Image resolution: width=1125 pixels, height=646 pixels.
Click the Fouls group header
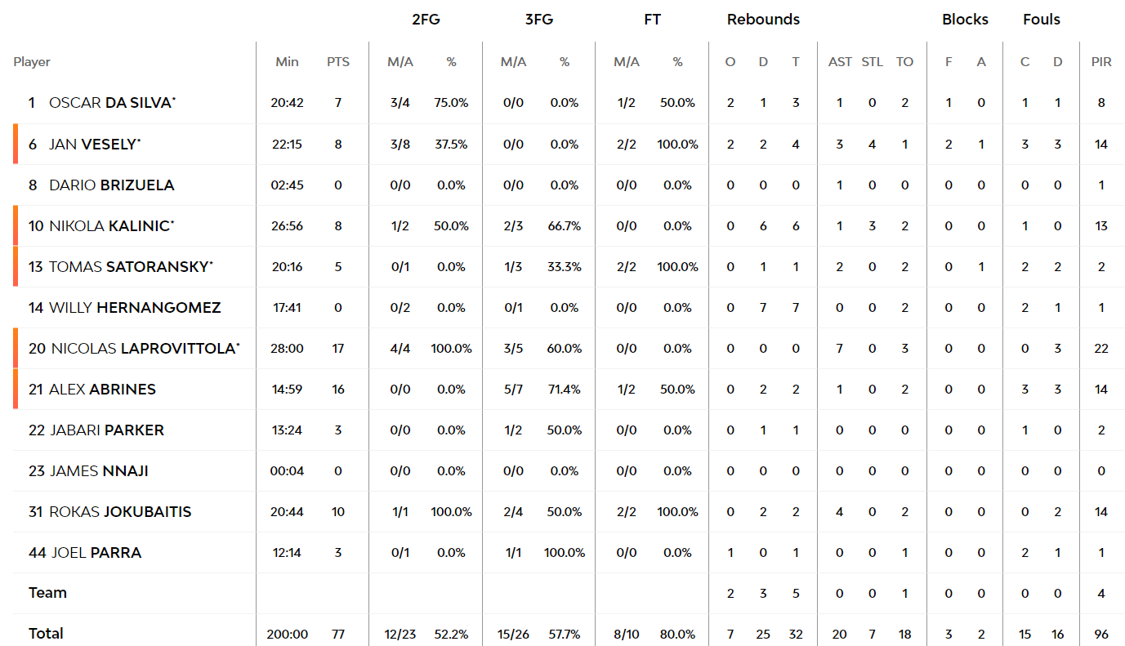(x=1042, y=20)
